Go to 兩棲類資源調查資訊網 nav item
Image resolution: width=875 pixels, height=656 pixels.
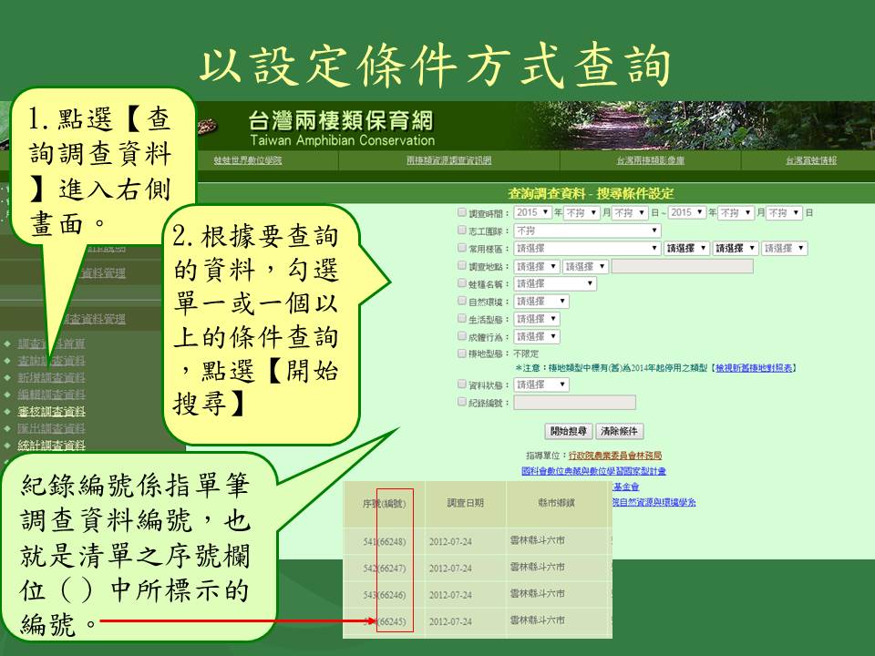click(448, 160)
